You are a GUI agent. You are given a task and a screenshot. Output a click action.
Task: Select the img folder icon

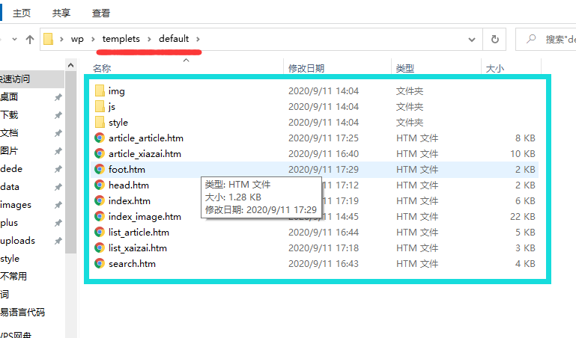99,91
